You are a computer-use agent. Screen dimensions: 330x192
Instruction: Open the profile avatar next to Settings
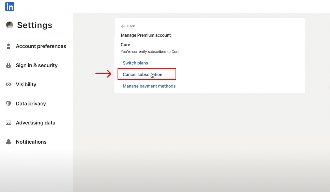[x=9, y=25]
